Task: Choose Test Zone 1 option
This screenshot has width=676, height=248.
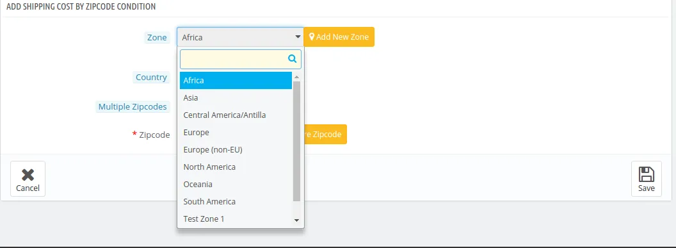Action: click(236, 219)
